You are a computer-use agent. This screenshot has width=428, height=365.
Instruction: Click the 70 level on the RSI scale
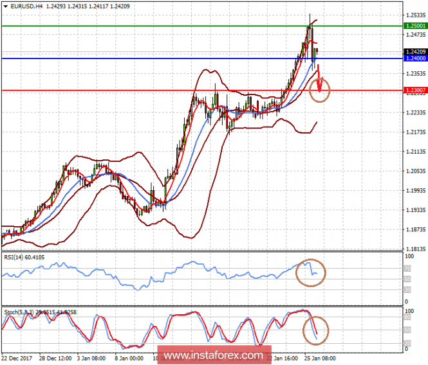pos(407,269)
